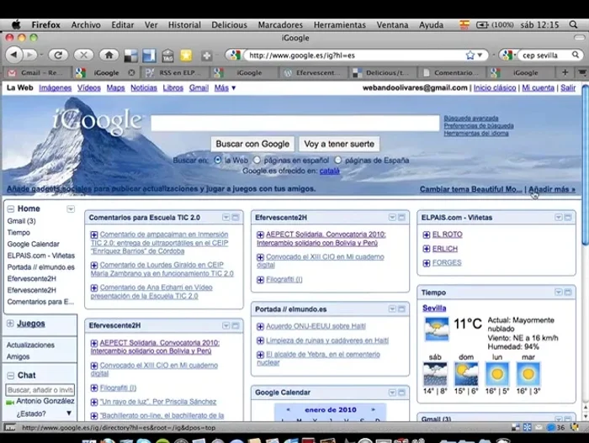The height and width of the screenshot is (443, 589).
Task: Click the Sevilla current weather icon
Action: pyautogui.click(x=436, y=329)
